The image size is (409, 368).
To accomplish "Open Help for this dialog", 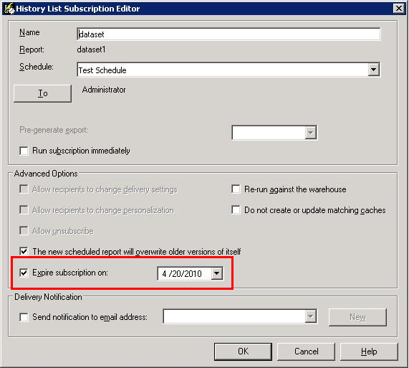I will [x=369, y=352].
